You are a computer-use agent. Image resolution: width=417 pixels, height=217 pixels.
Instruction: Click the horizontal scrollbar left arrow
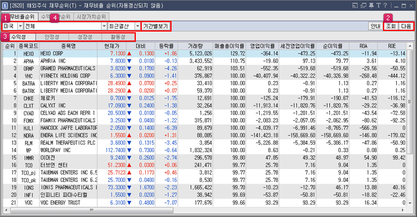(7, 210)
